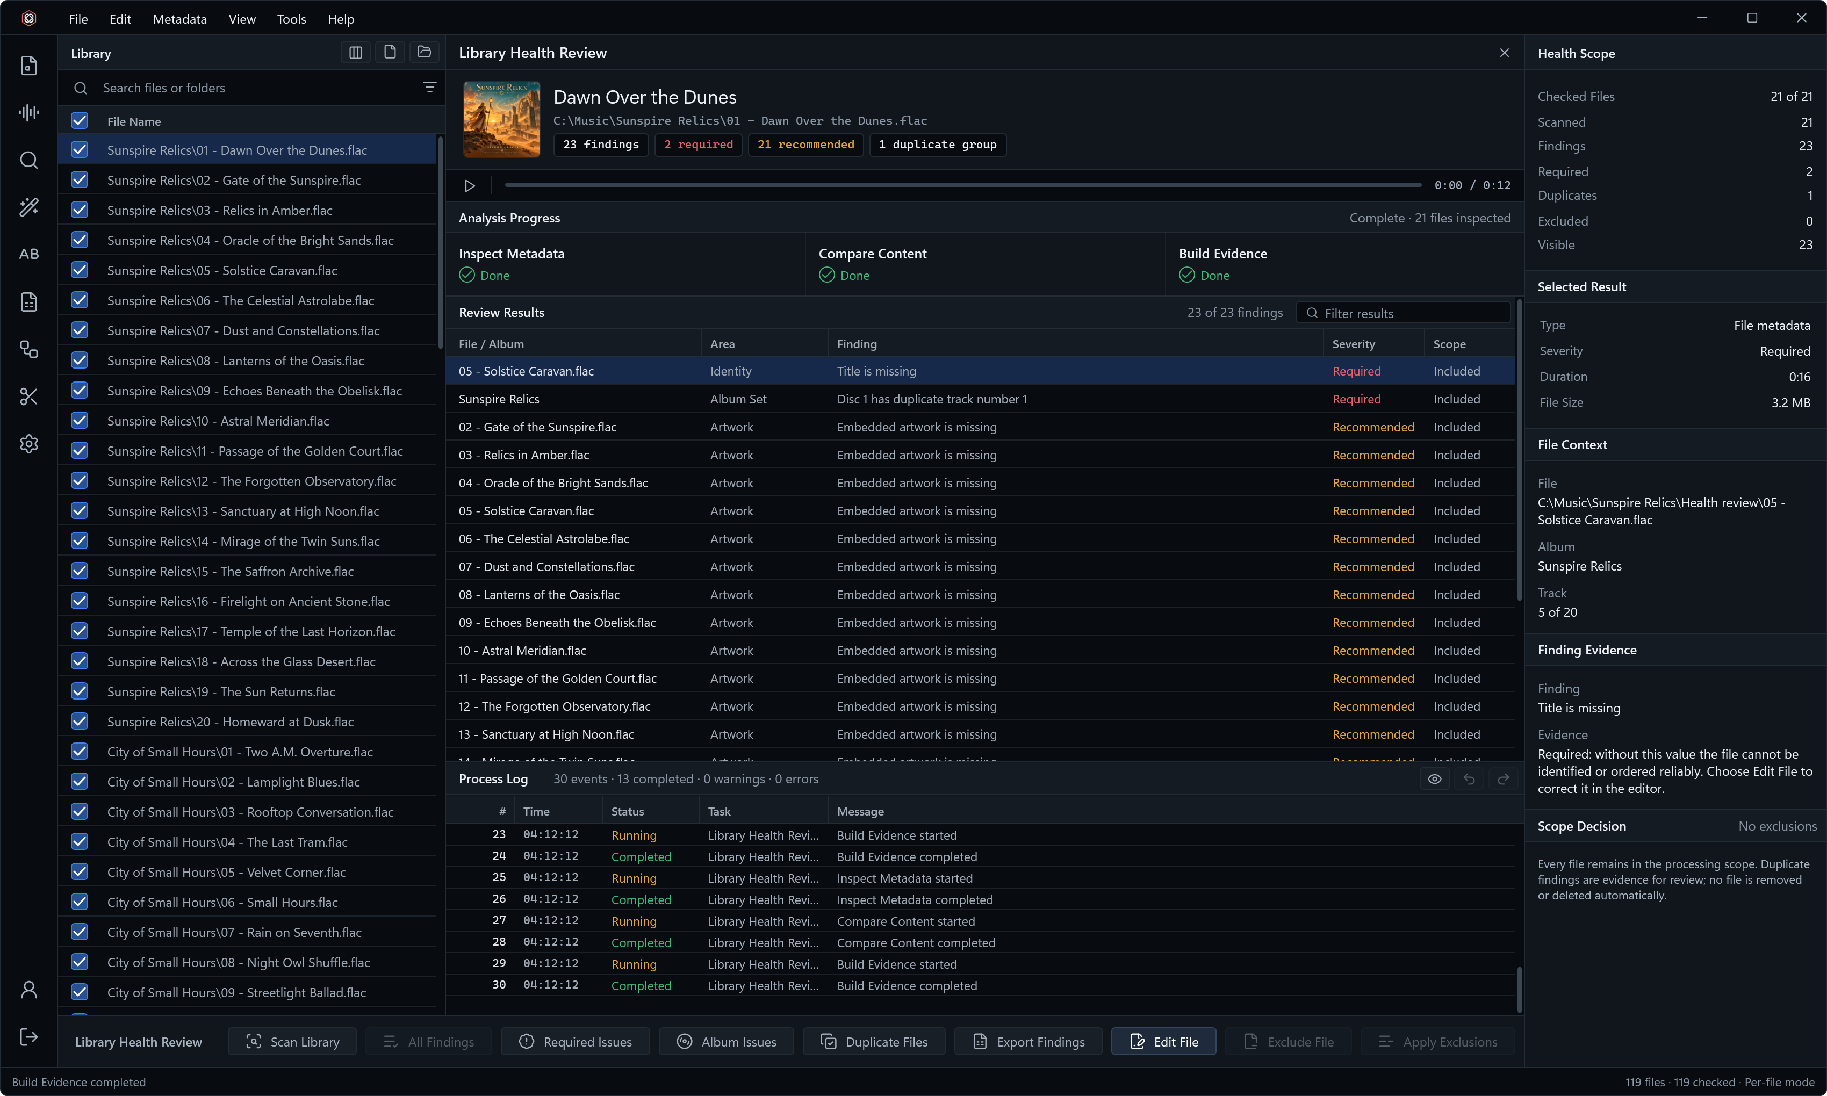Click the audio playback progress bar
1827x1096 pixels.
click(x=963, y=185)
